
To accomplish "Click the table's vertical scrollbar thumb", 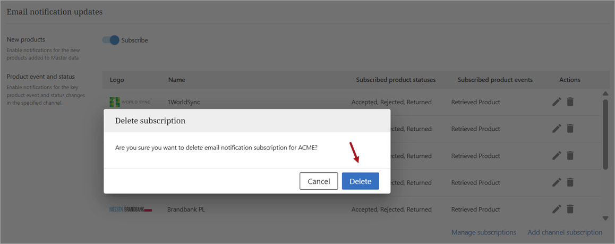I will click(x=605, y=134).
